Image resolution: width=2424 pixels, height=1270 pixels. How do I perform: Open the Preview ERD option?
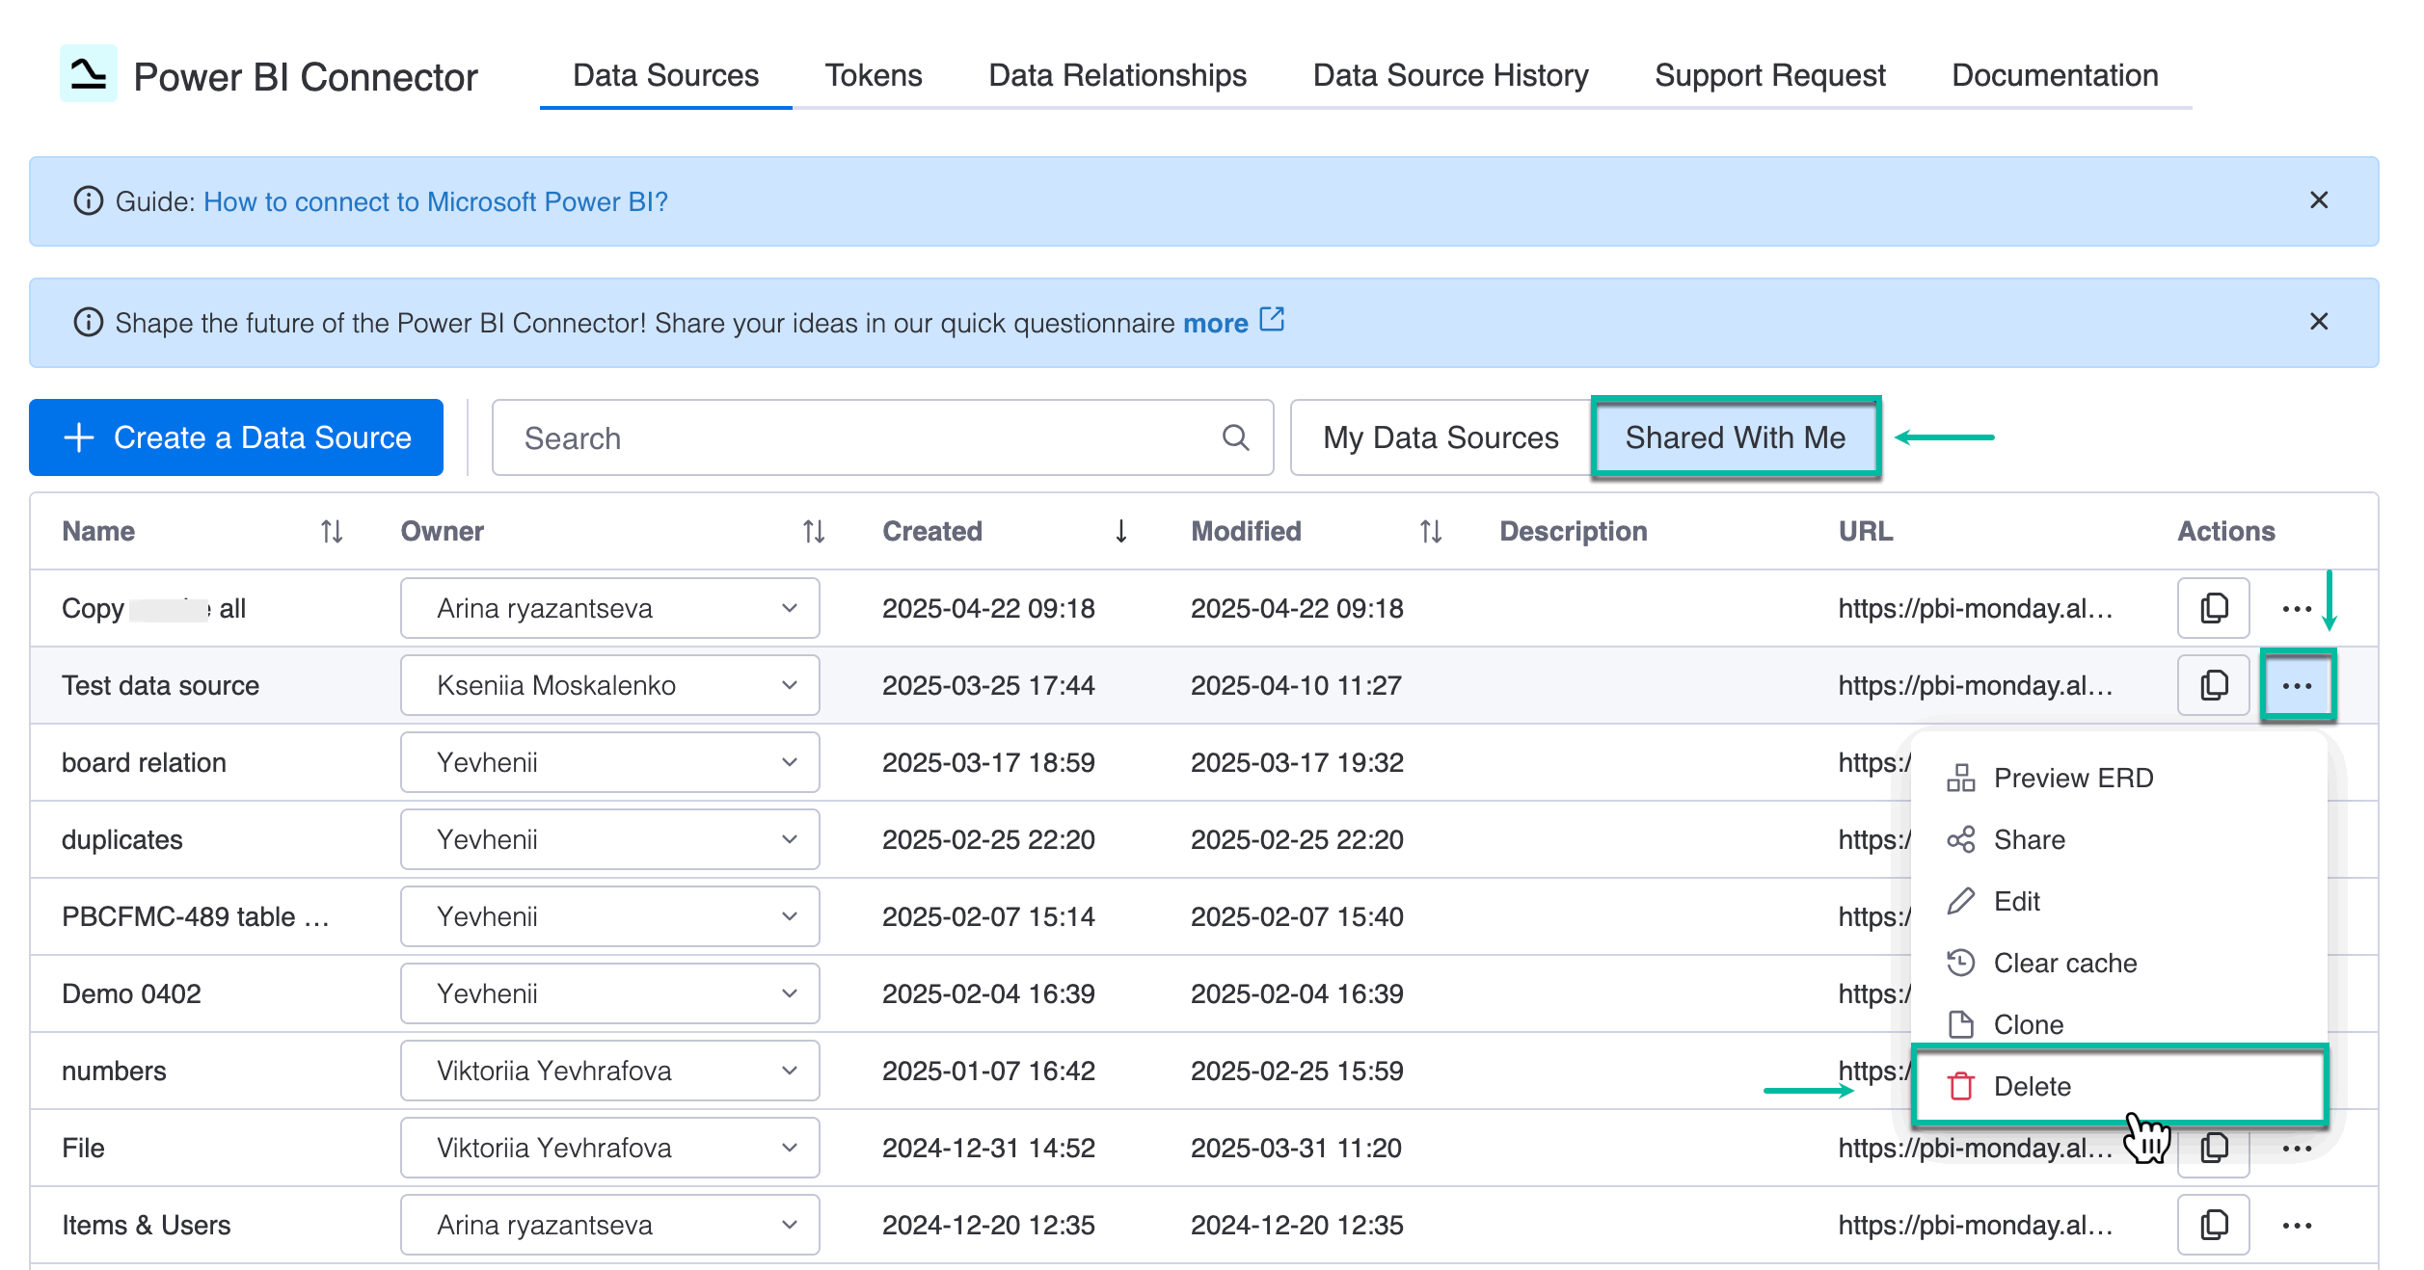pyautogui.click(x=2071, y=778)
